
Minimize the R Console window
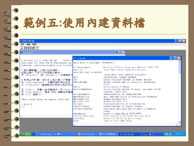[116, 52]
